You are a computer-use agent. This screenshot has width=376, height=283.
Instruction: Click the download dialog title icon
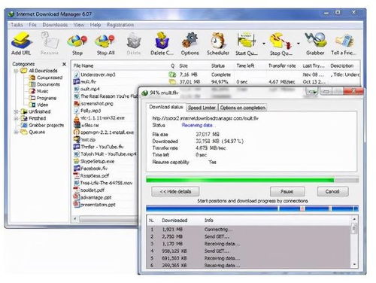(145, 93)
